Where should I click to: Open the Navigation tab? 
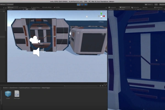[158, 7]
